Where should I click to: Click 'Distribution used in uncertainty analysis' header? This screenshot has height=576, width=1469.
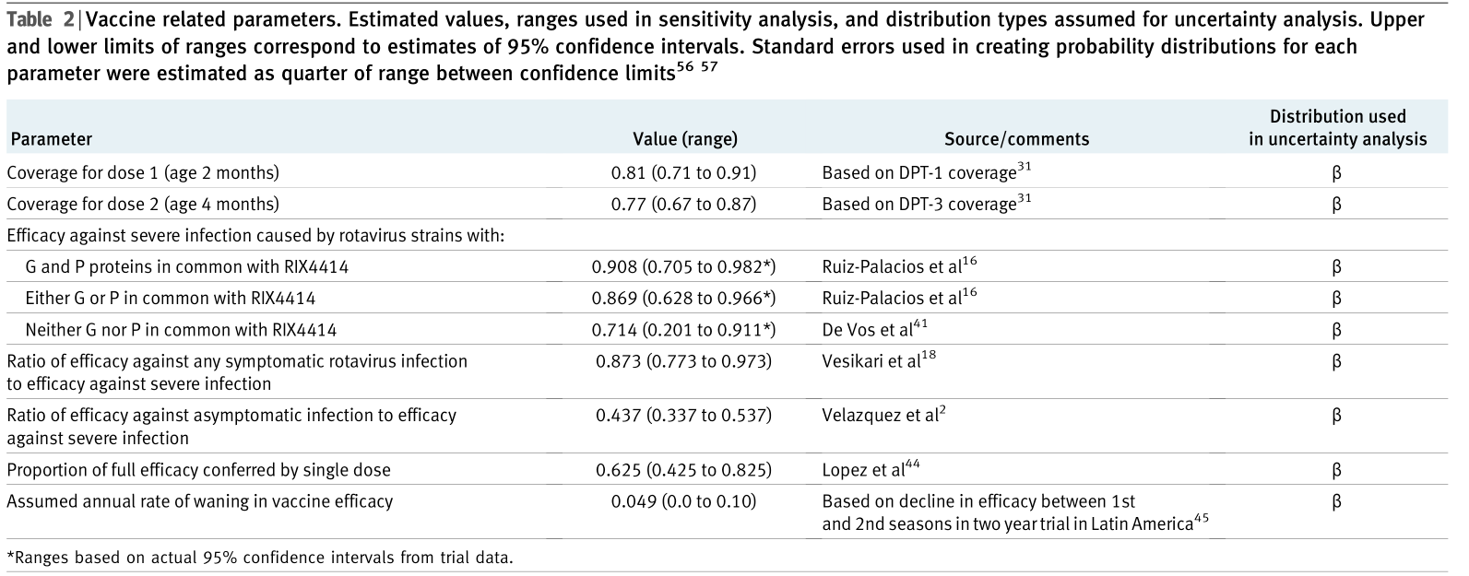coord(1337,128)
